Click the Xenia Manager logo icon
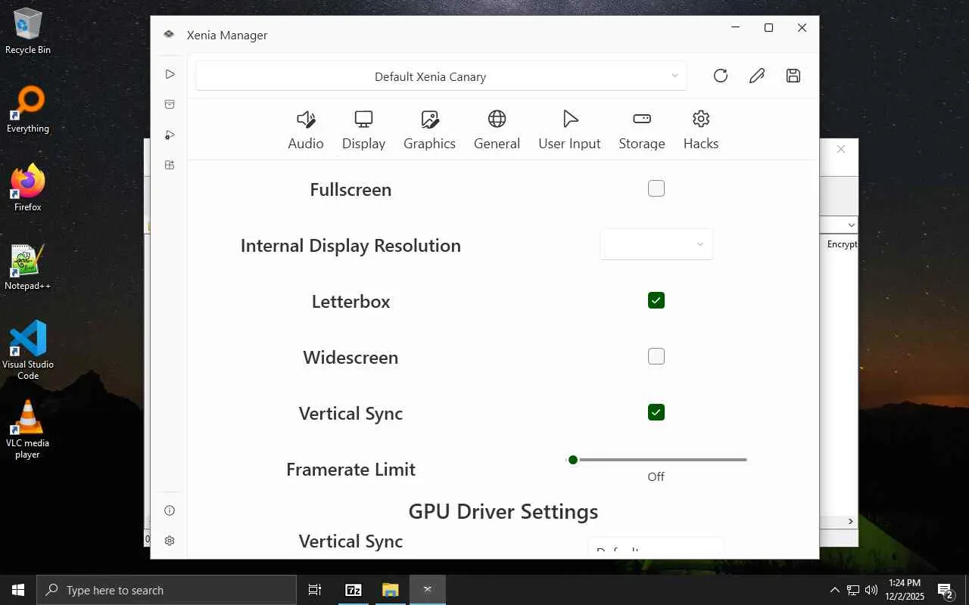The width and height of the screenshot is (969, 605). (x=169, y=35)
